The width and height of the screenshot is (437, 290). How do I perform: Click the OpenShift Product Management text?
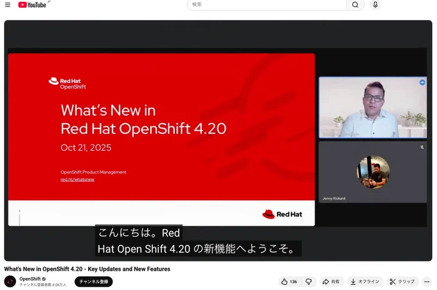[93, 172]
